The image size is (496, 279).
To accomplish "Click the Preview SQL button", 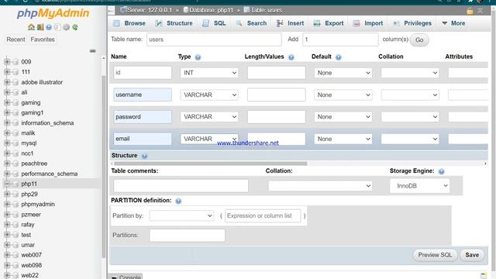I will click(435, 255).
